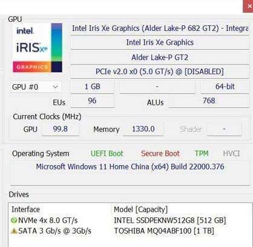
Task: Click the Interface column header in Drives
Action: coord(25,209)
